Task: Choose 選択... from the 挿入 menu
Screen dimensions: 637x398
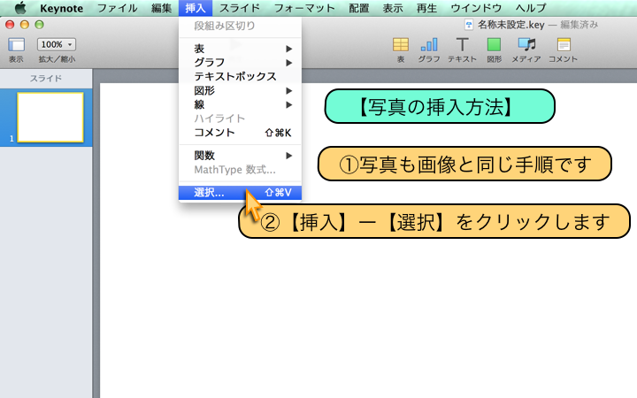Action: click(240, 193)
